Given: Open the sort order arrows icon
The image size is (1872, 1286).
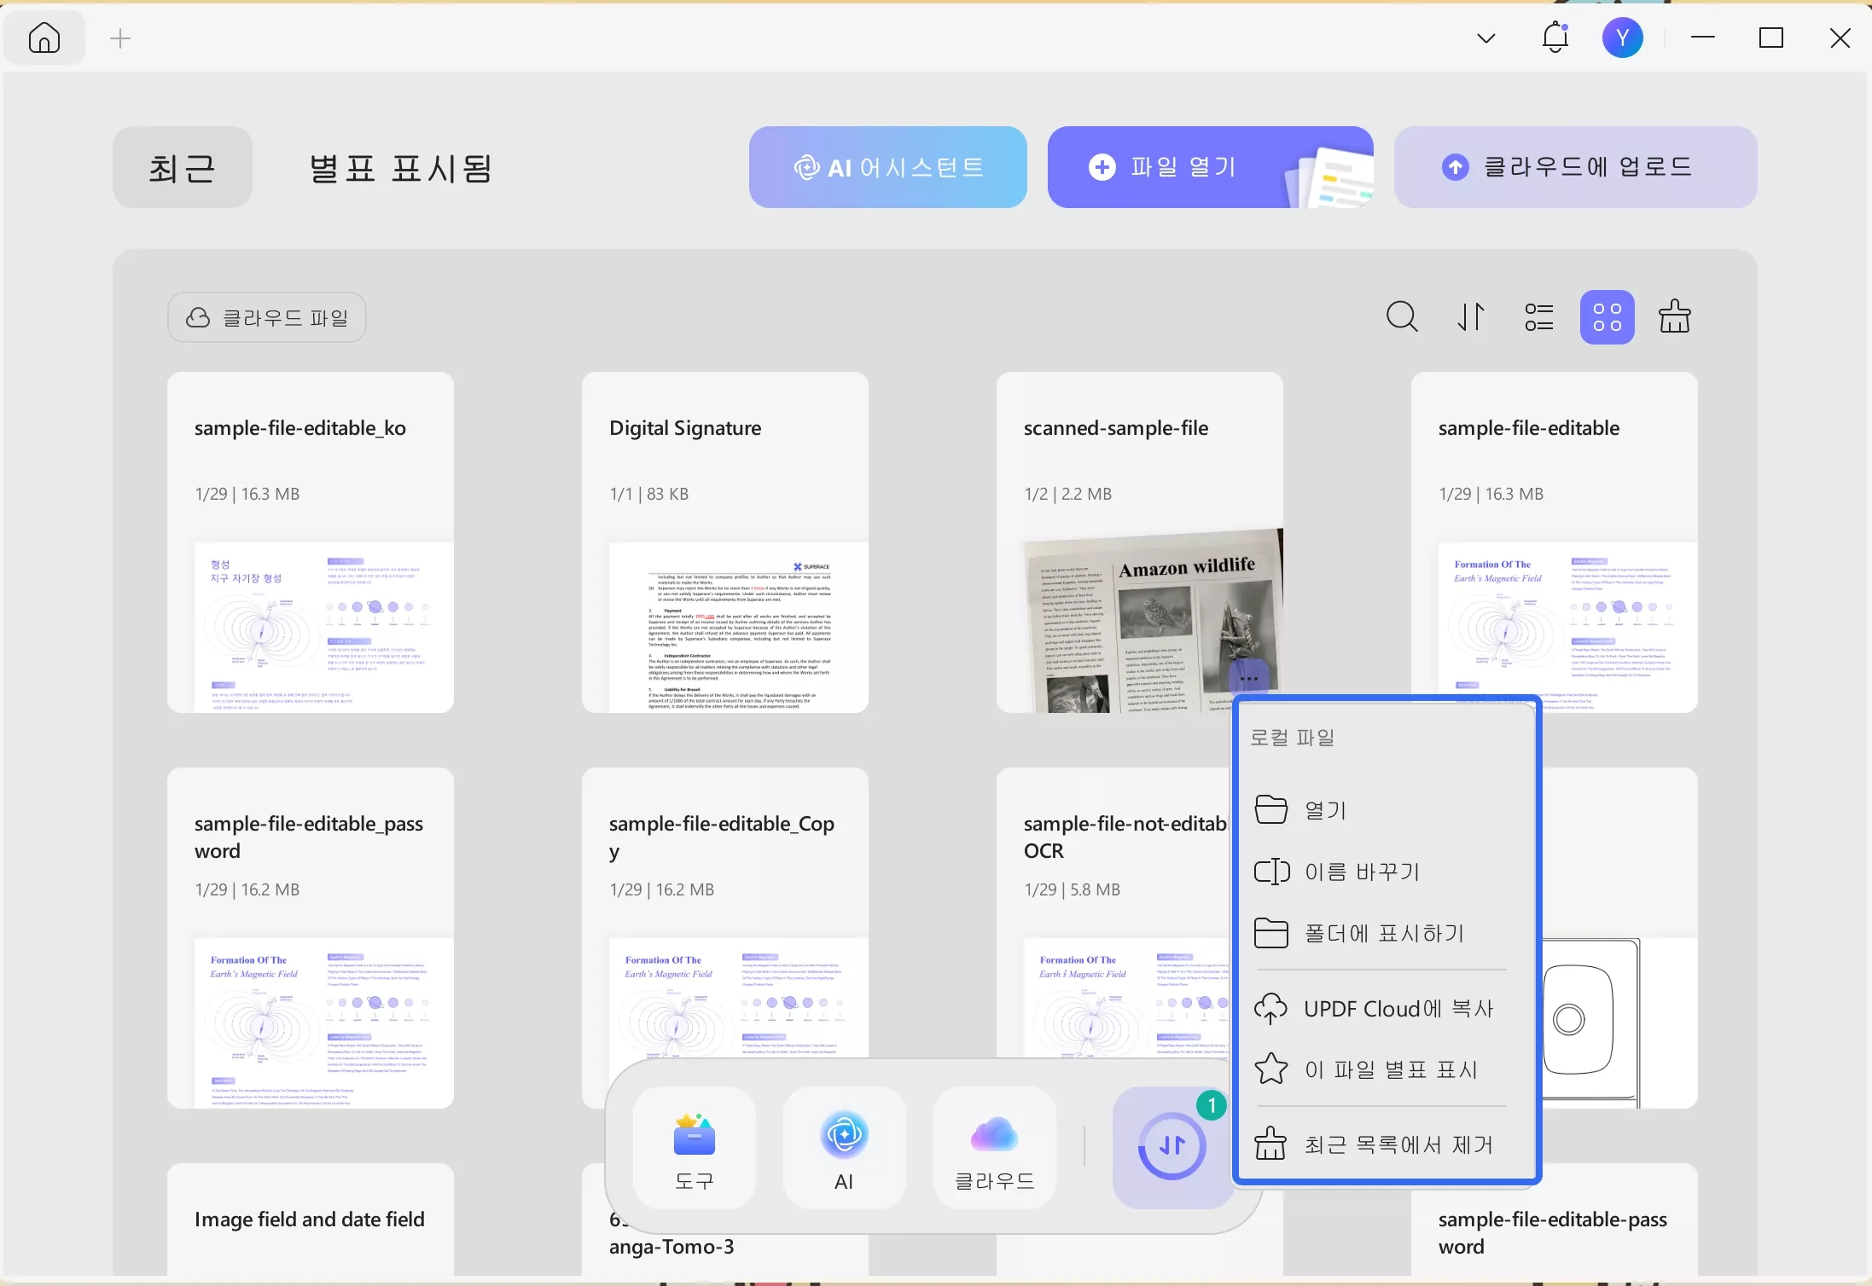Looking at the screenshot, I should (1470, 317).
